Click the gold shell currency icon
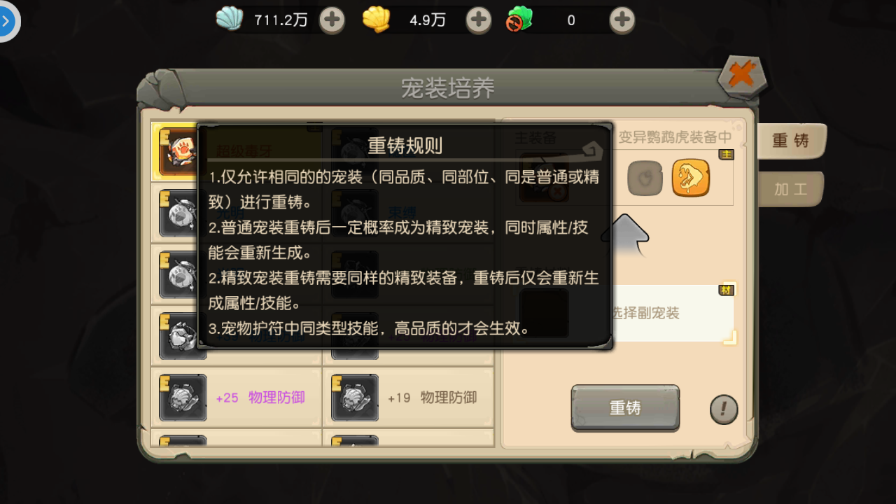This screenshot has width=896, height=504. tap(376, 20)
